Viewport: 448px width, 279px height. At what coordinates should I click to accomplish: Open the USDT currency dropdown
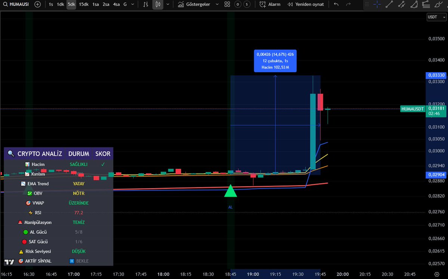(436, 17)
